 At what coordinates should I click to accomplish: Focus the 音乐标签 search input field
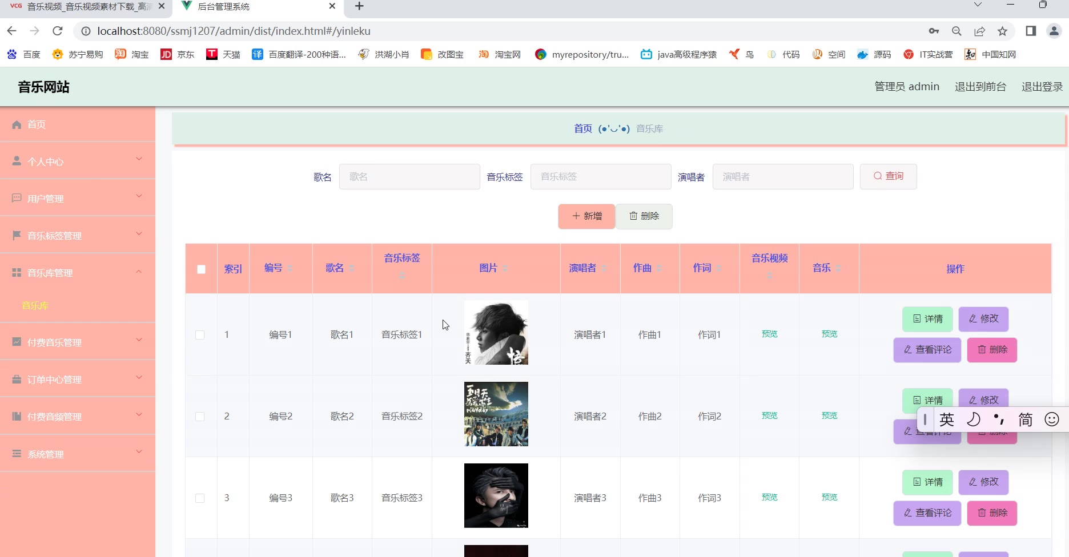[601, 177]
